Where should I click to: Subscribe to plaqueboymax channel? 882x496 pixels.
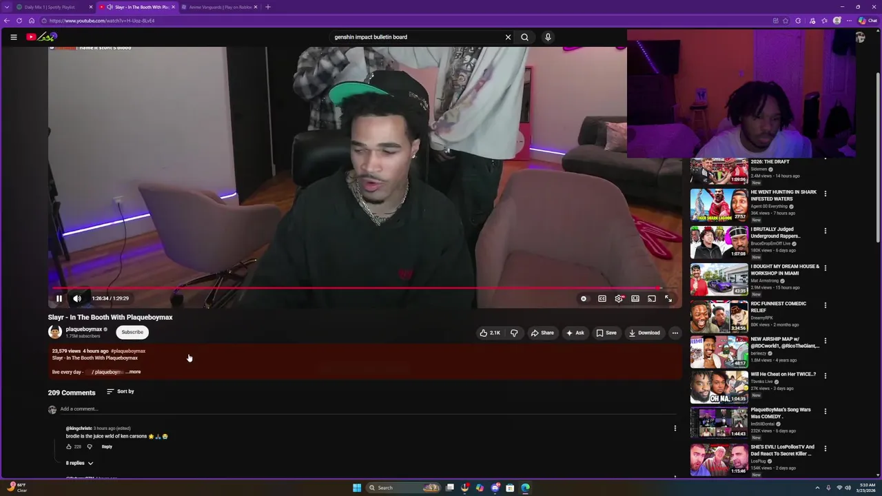click(132, 332)
